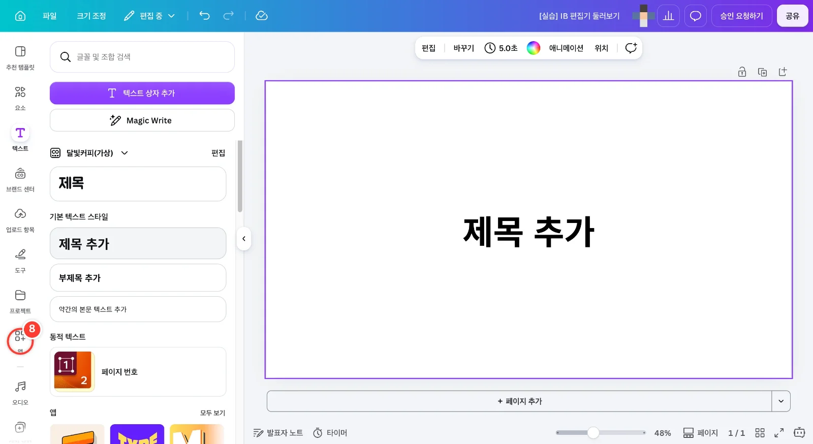
Task: Open 업로드 항목 sidebar tab
Action: [20, 220]
